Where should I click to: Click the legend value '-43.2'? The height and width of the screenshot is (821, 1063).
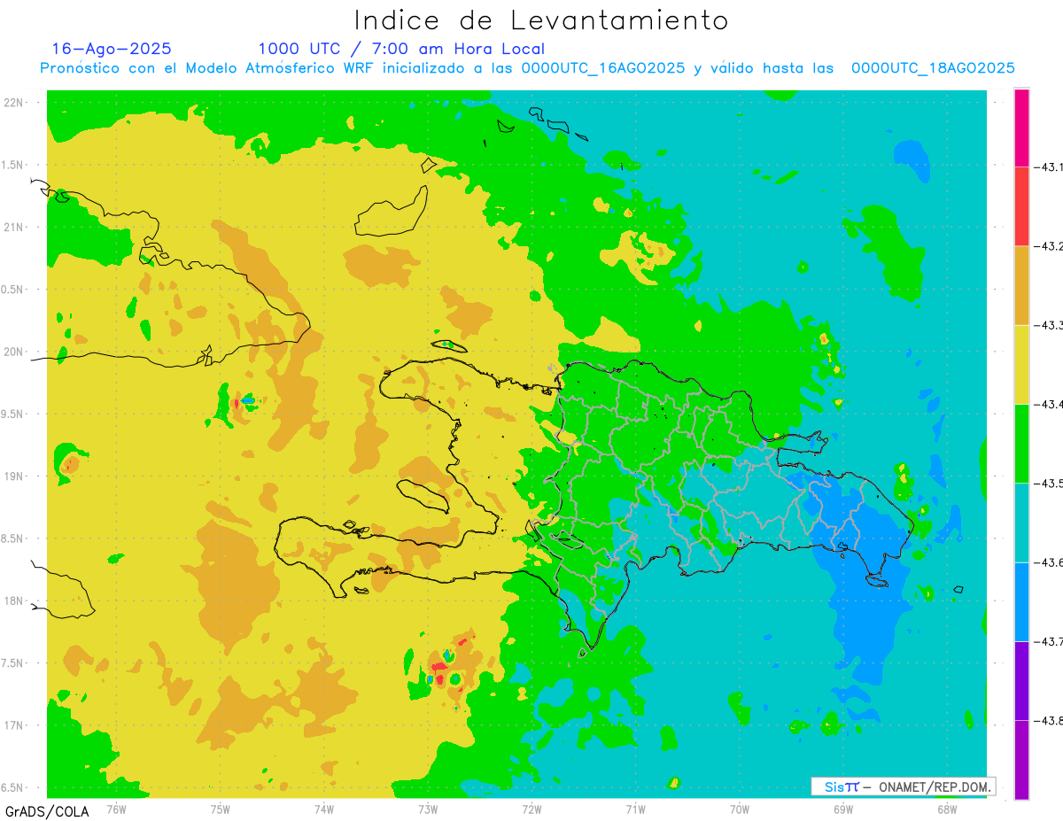pos(1051,246)
